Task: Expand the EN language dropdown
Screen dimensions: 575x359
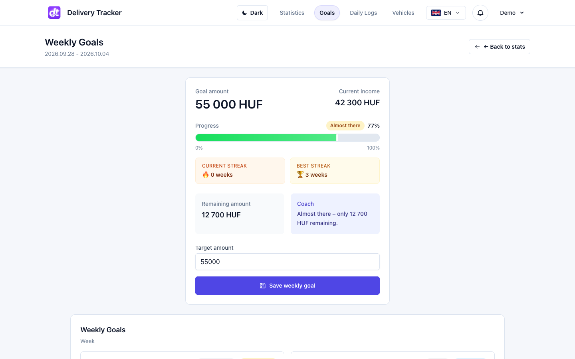Action: [x=446, y=13]
